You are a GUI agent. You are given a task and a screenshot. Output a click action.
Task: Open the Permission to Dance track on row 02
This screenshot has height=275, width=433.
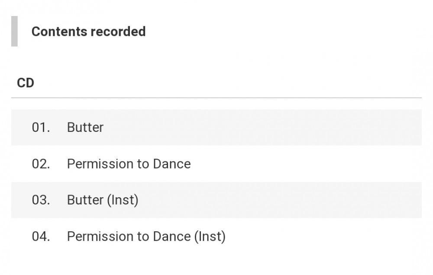[129, 164]
